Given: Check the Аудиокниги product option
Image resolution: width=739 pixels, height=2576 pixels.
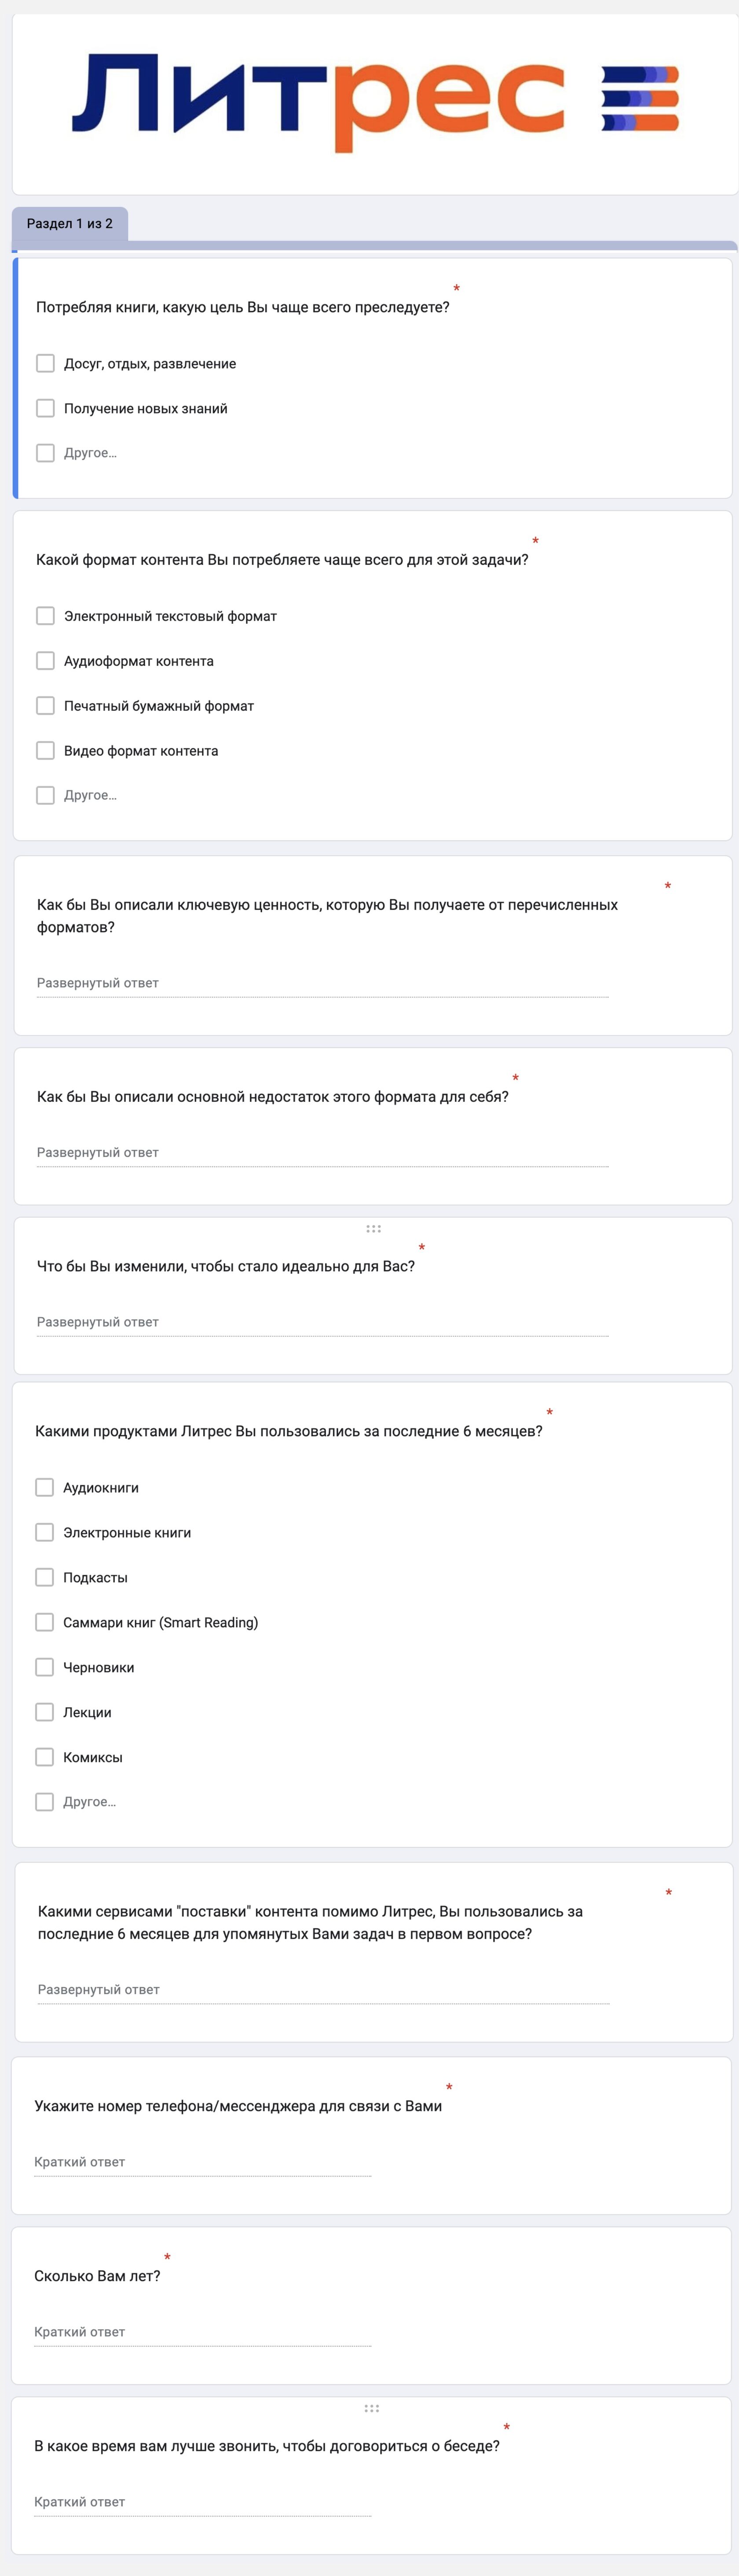Looking at the screenshot, I should 44,1488.
